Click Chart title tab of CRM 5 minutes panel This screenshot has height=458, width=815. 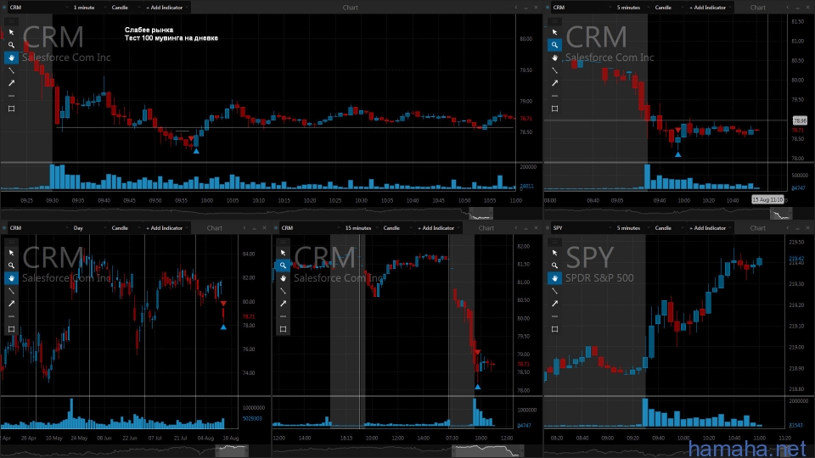click(x=758, y=8)
